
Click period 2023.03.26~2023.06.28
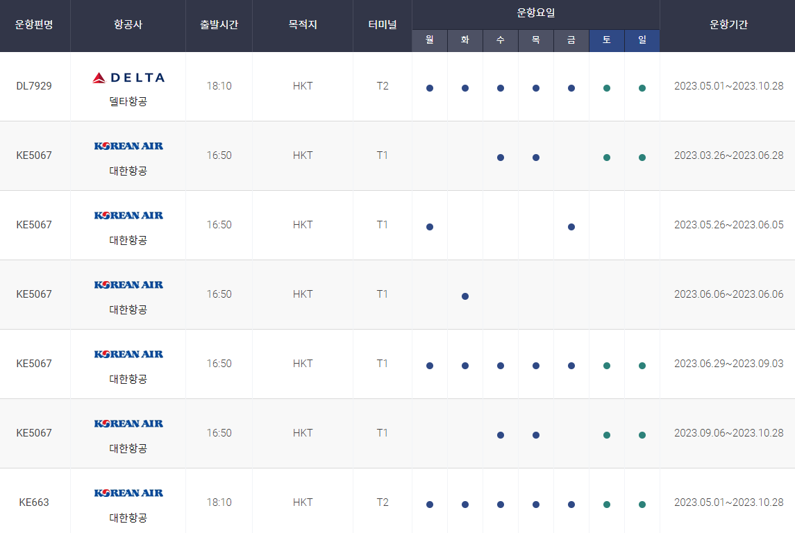[x=728, y=155]
